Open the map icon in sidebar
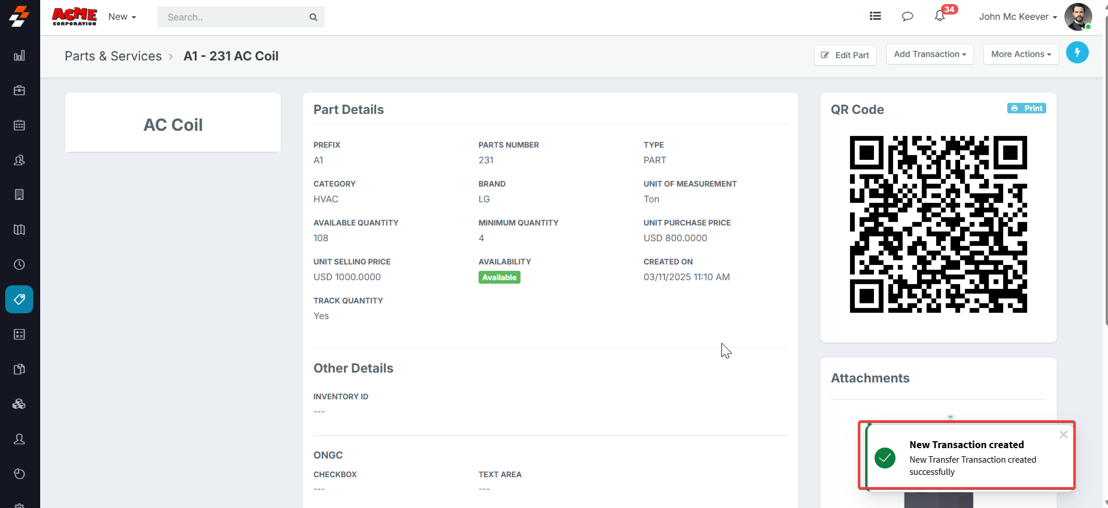1108x508 pixels. (x=19, y=230)
